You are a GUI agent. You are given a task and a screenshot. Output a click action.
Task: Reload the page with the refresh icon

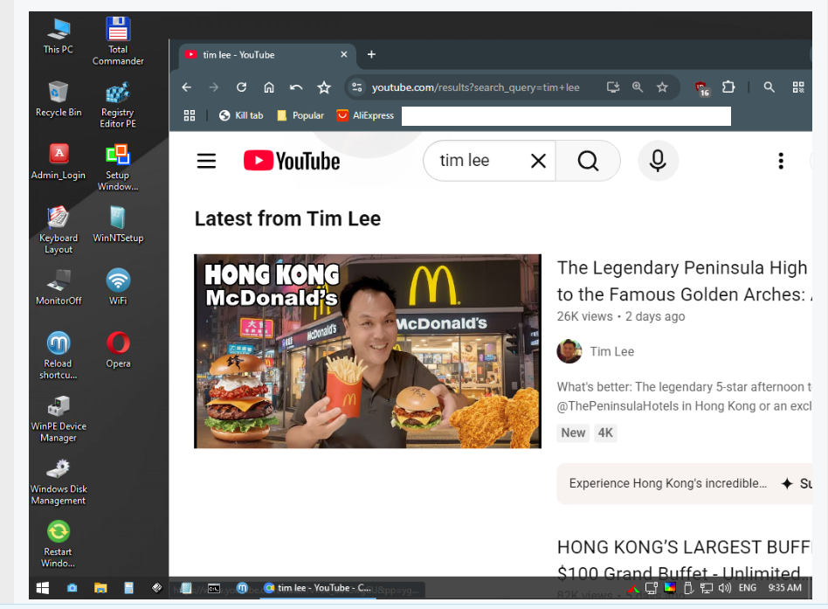coord(241,87)
